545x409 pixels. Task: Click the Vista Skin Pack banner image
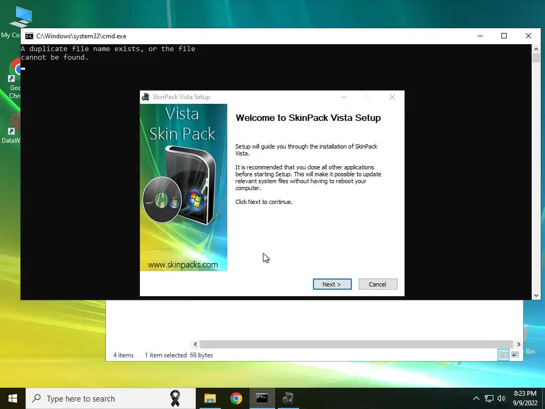(184, 187)
